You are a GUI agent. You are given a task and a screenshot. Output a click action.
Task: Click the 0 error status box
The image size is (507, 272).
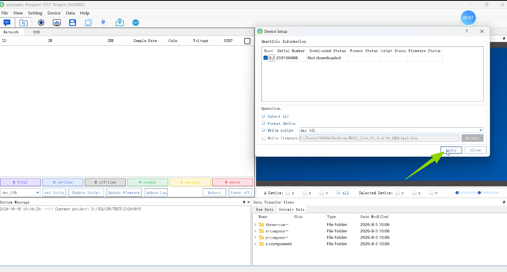click(x=233, y=182)
